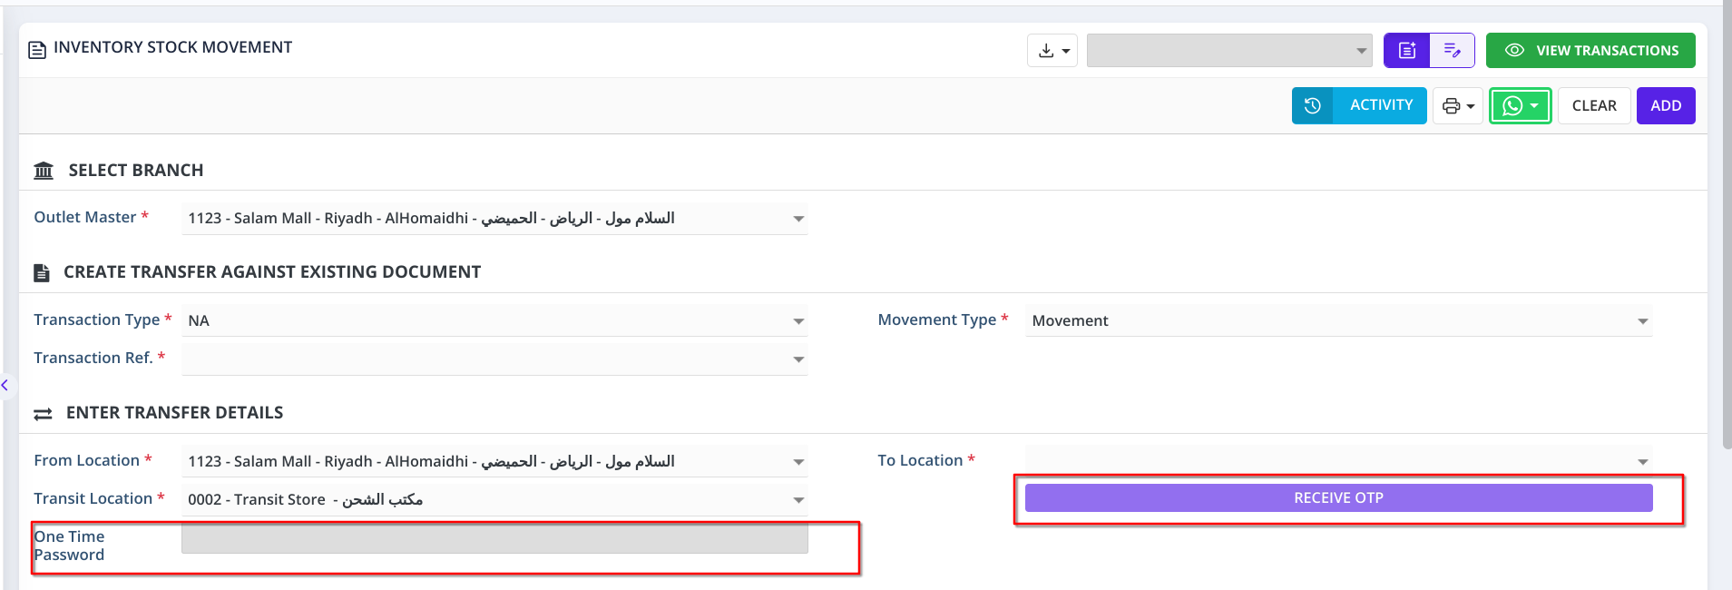Expand the To Location dropdown
Viewport: 1732px width, 590px height.
point(1641,462)
